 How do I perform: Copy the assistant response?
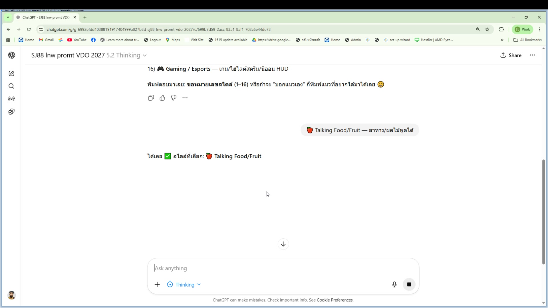[x=151, y=98]
